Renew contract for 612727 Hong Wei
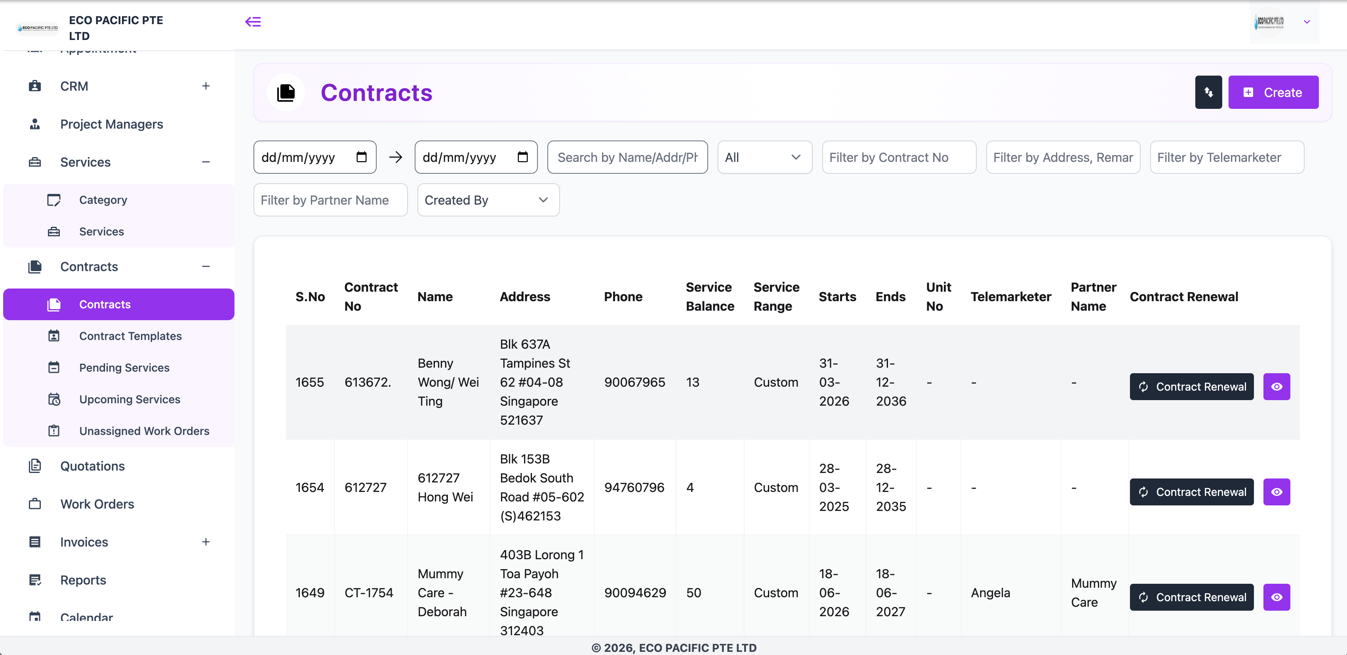The width and height of the screenshot is (1347, 655). [x=1191, y=492]
